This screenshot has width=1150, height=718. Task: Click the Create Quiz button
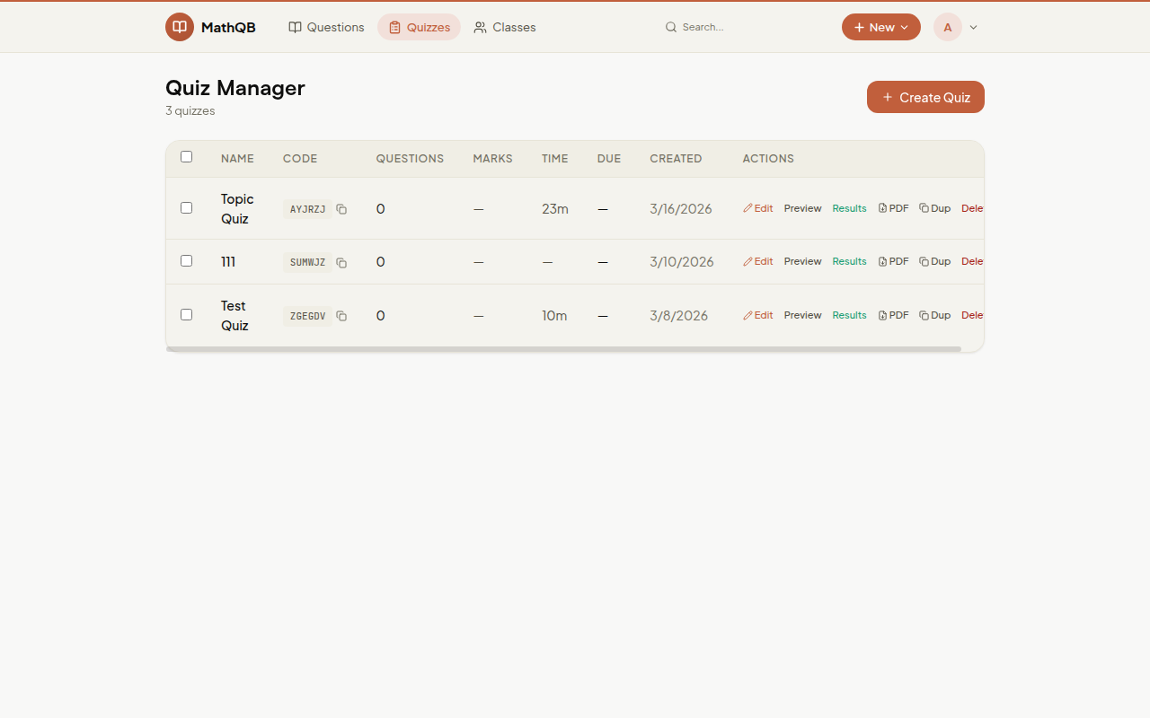tap(925, 97)
